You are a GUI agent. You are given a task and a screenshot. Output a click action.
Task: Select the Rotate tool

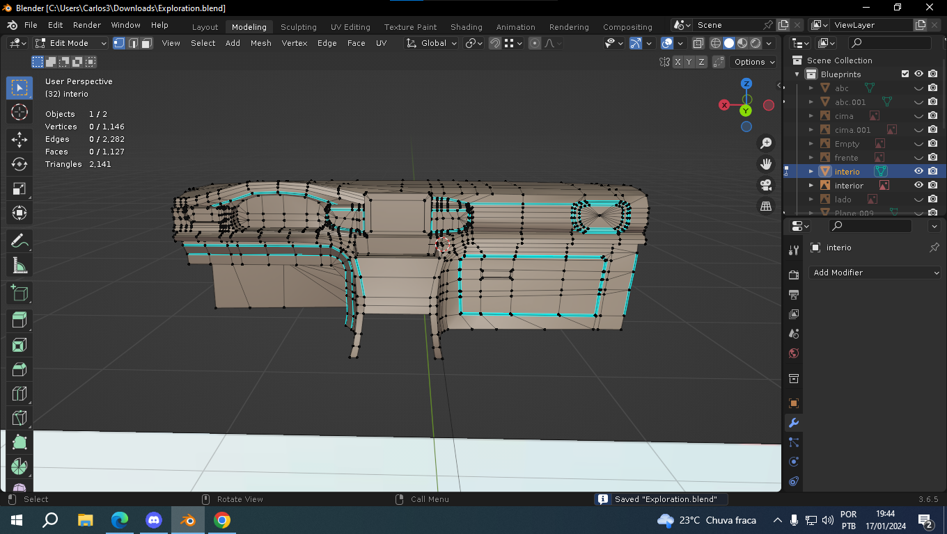pyautogui.click(x=19, y=164)
